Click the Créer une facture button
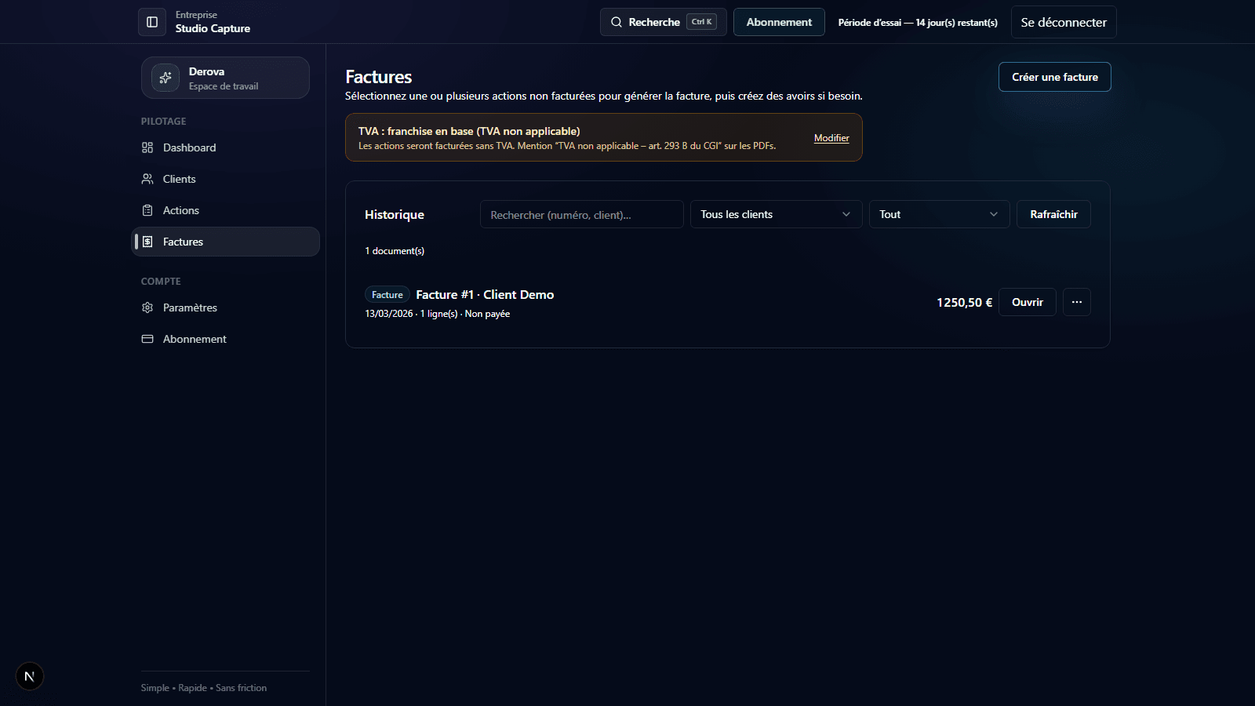Viewport: 1255px width, 706px height. [x=1055, y=77]
